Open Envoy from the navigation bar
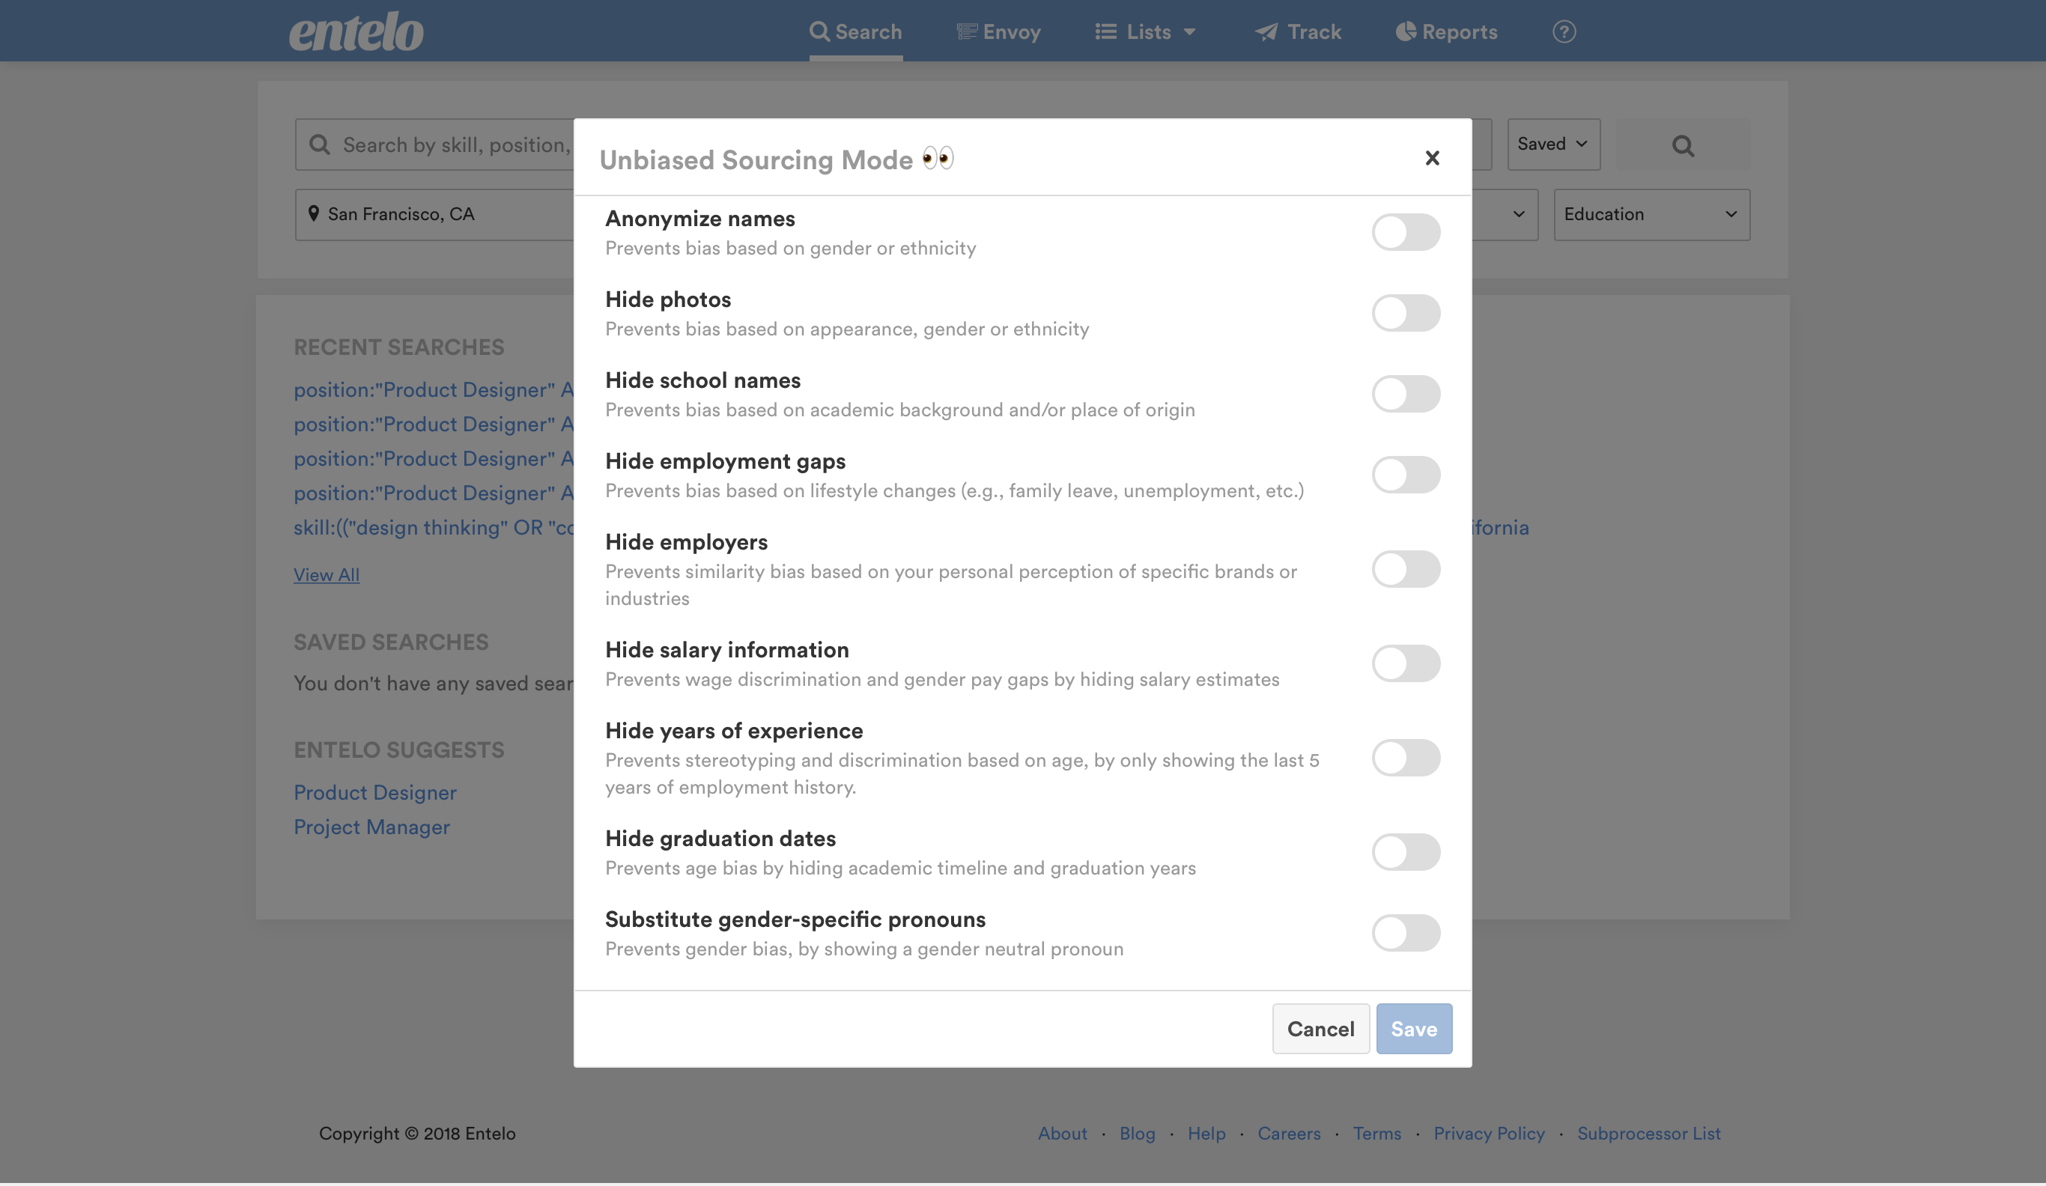2046x1186 pixels. 998,31
